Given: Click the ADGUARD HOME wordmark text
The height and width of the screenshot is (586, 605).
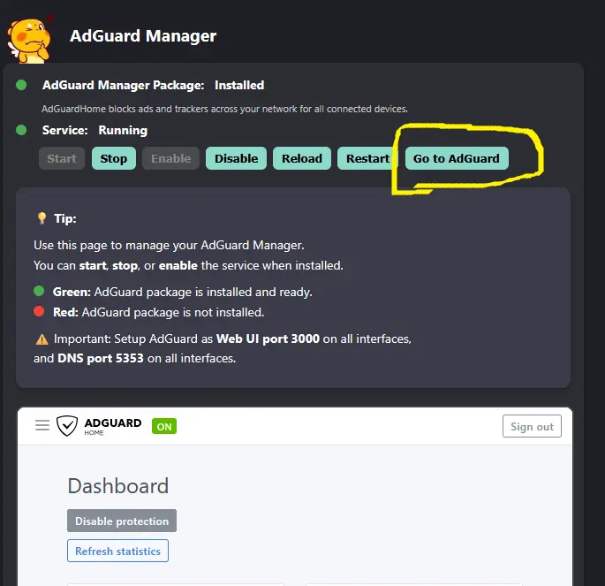Looking at the screenshot, I should (x=113, y=426).
